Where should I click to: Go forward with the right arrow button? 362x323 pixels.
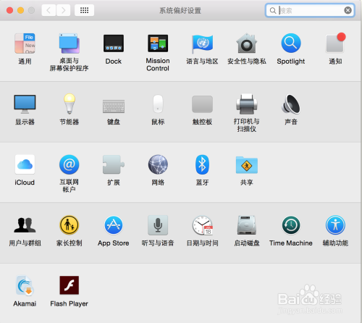point(63,10)
